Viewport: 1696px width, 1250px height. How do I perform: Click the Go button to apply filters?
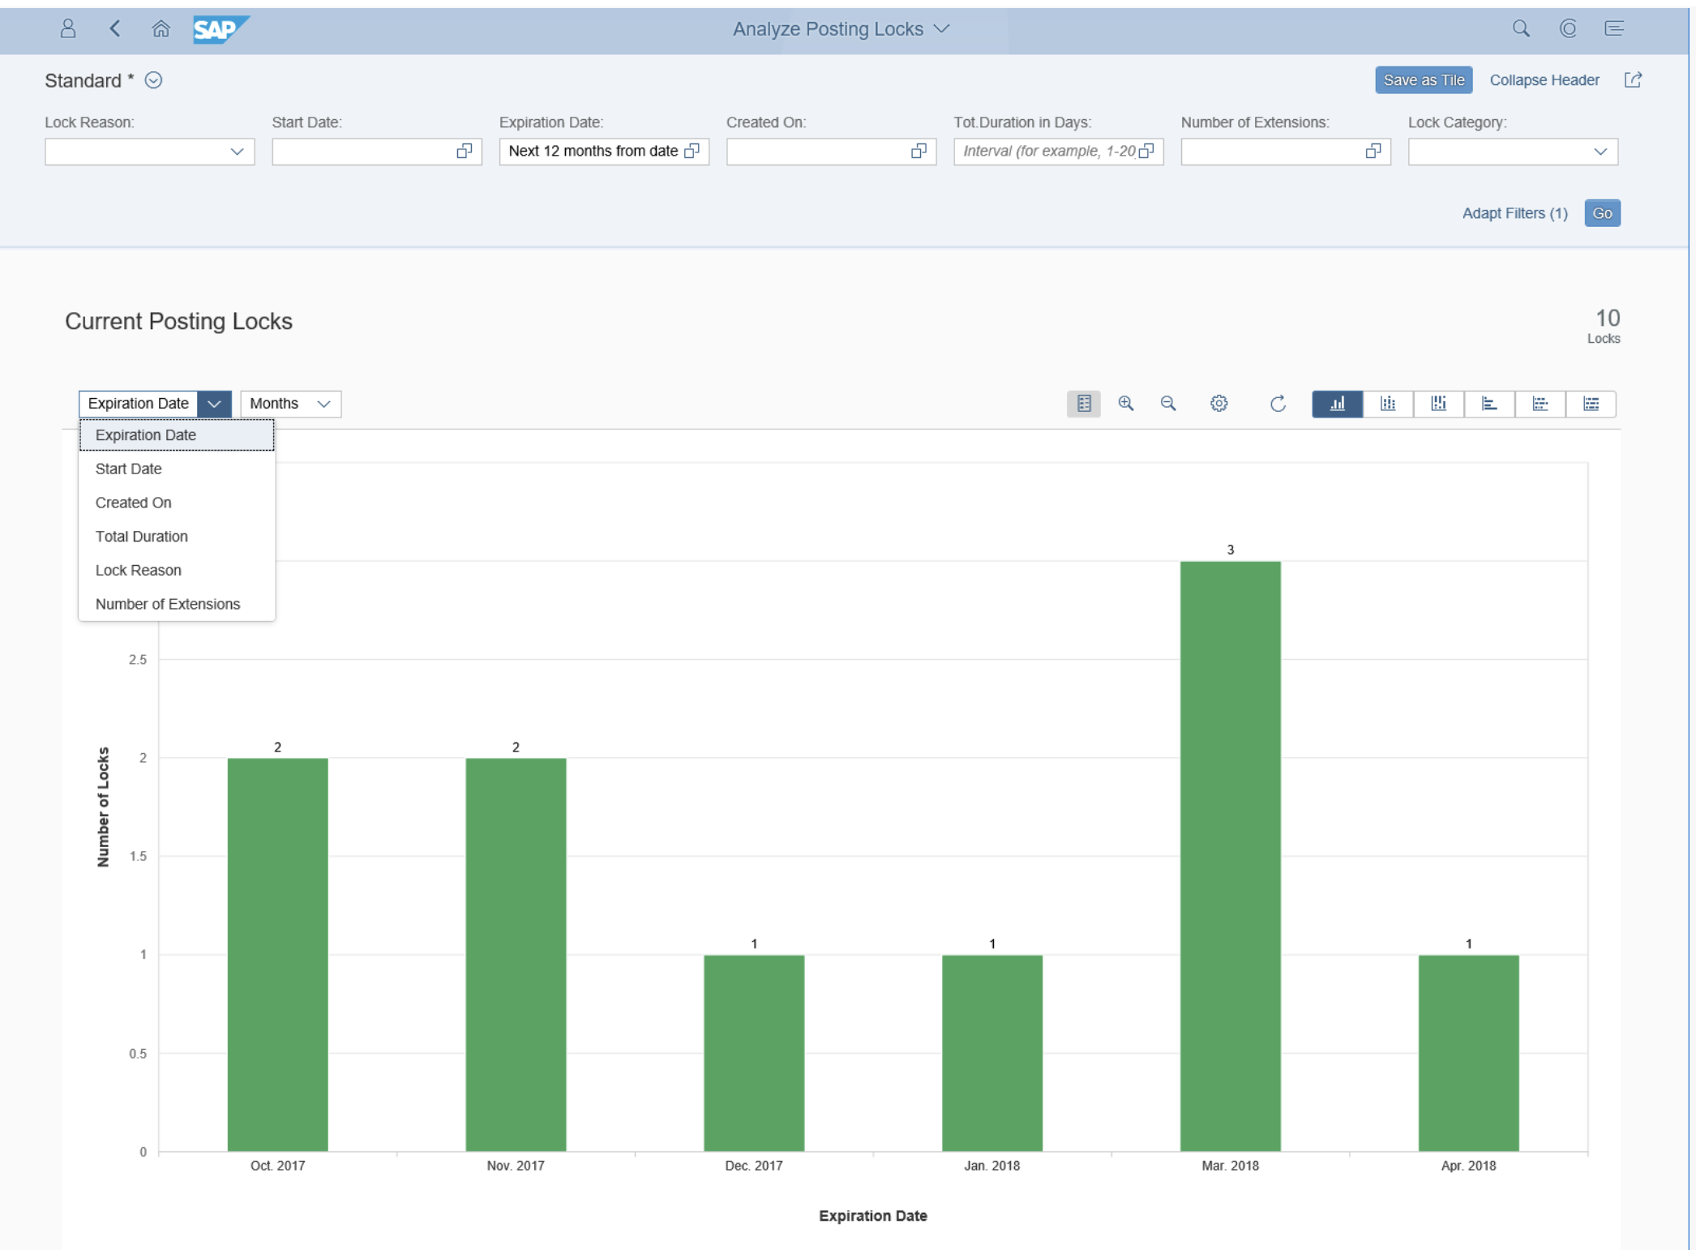click(1602, 212)
